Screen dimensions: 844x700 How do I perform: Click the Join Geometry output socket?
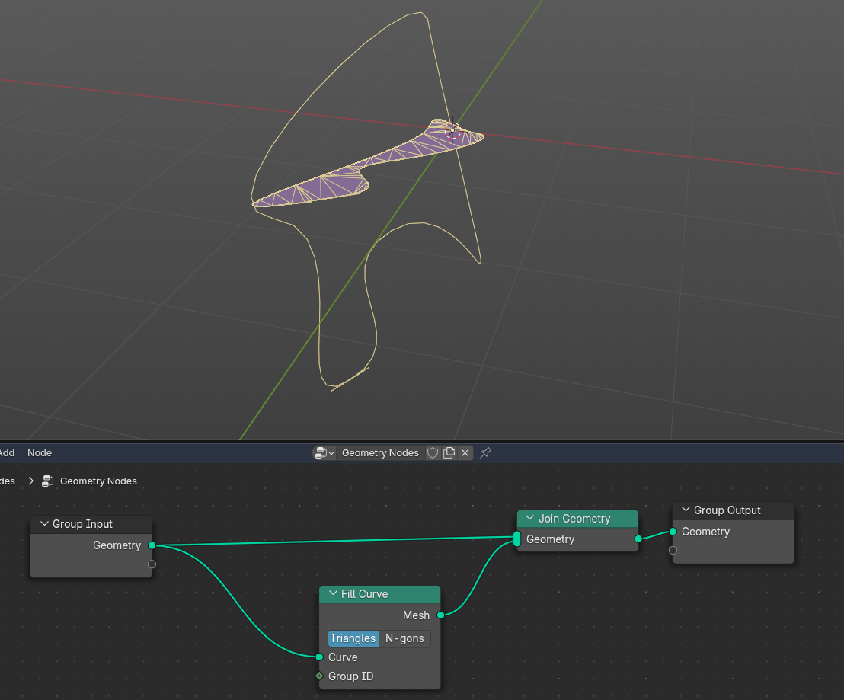(638, 539)
